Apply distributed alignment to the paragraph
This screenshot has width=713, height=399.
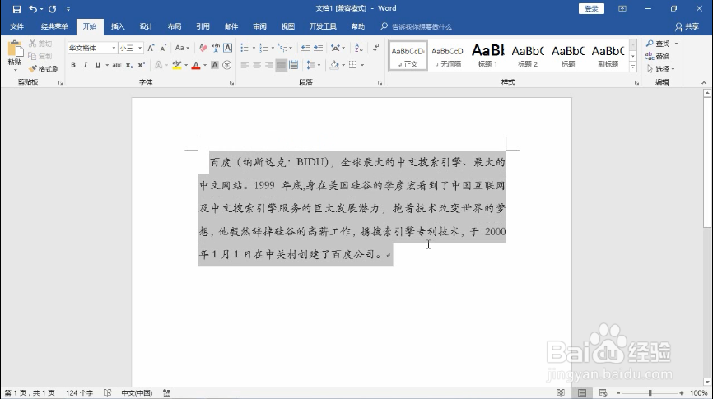(294, 65)
